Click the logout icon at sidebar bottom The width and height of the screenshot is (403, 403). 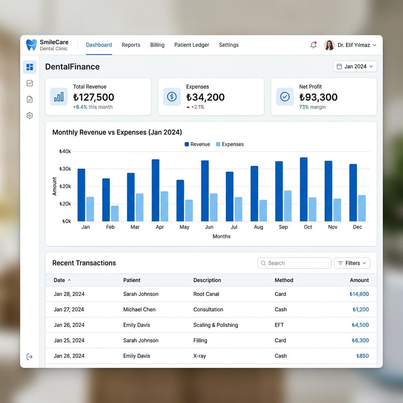pyautogui.click(x=30, y=357)
